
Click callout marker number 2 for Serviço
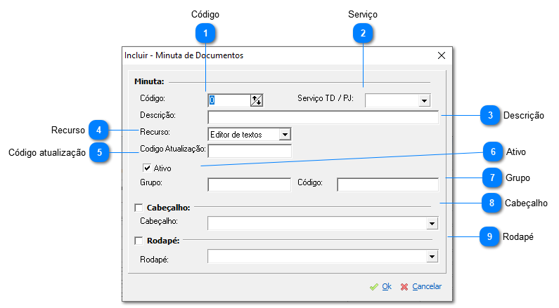tap(363, 32)
